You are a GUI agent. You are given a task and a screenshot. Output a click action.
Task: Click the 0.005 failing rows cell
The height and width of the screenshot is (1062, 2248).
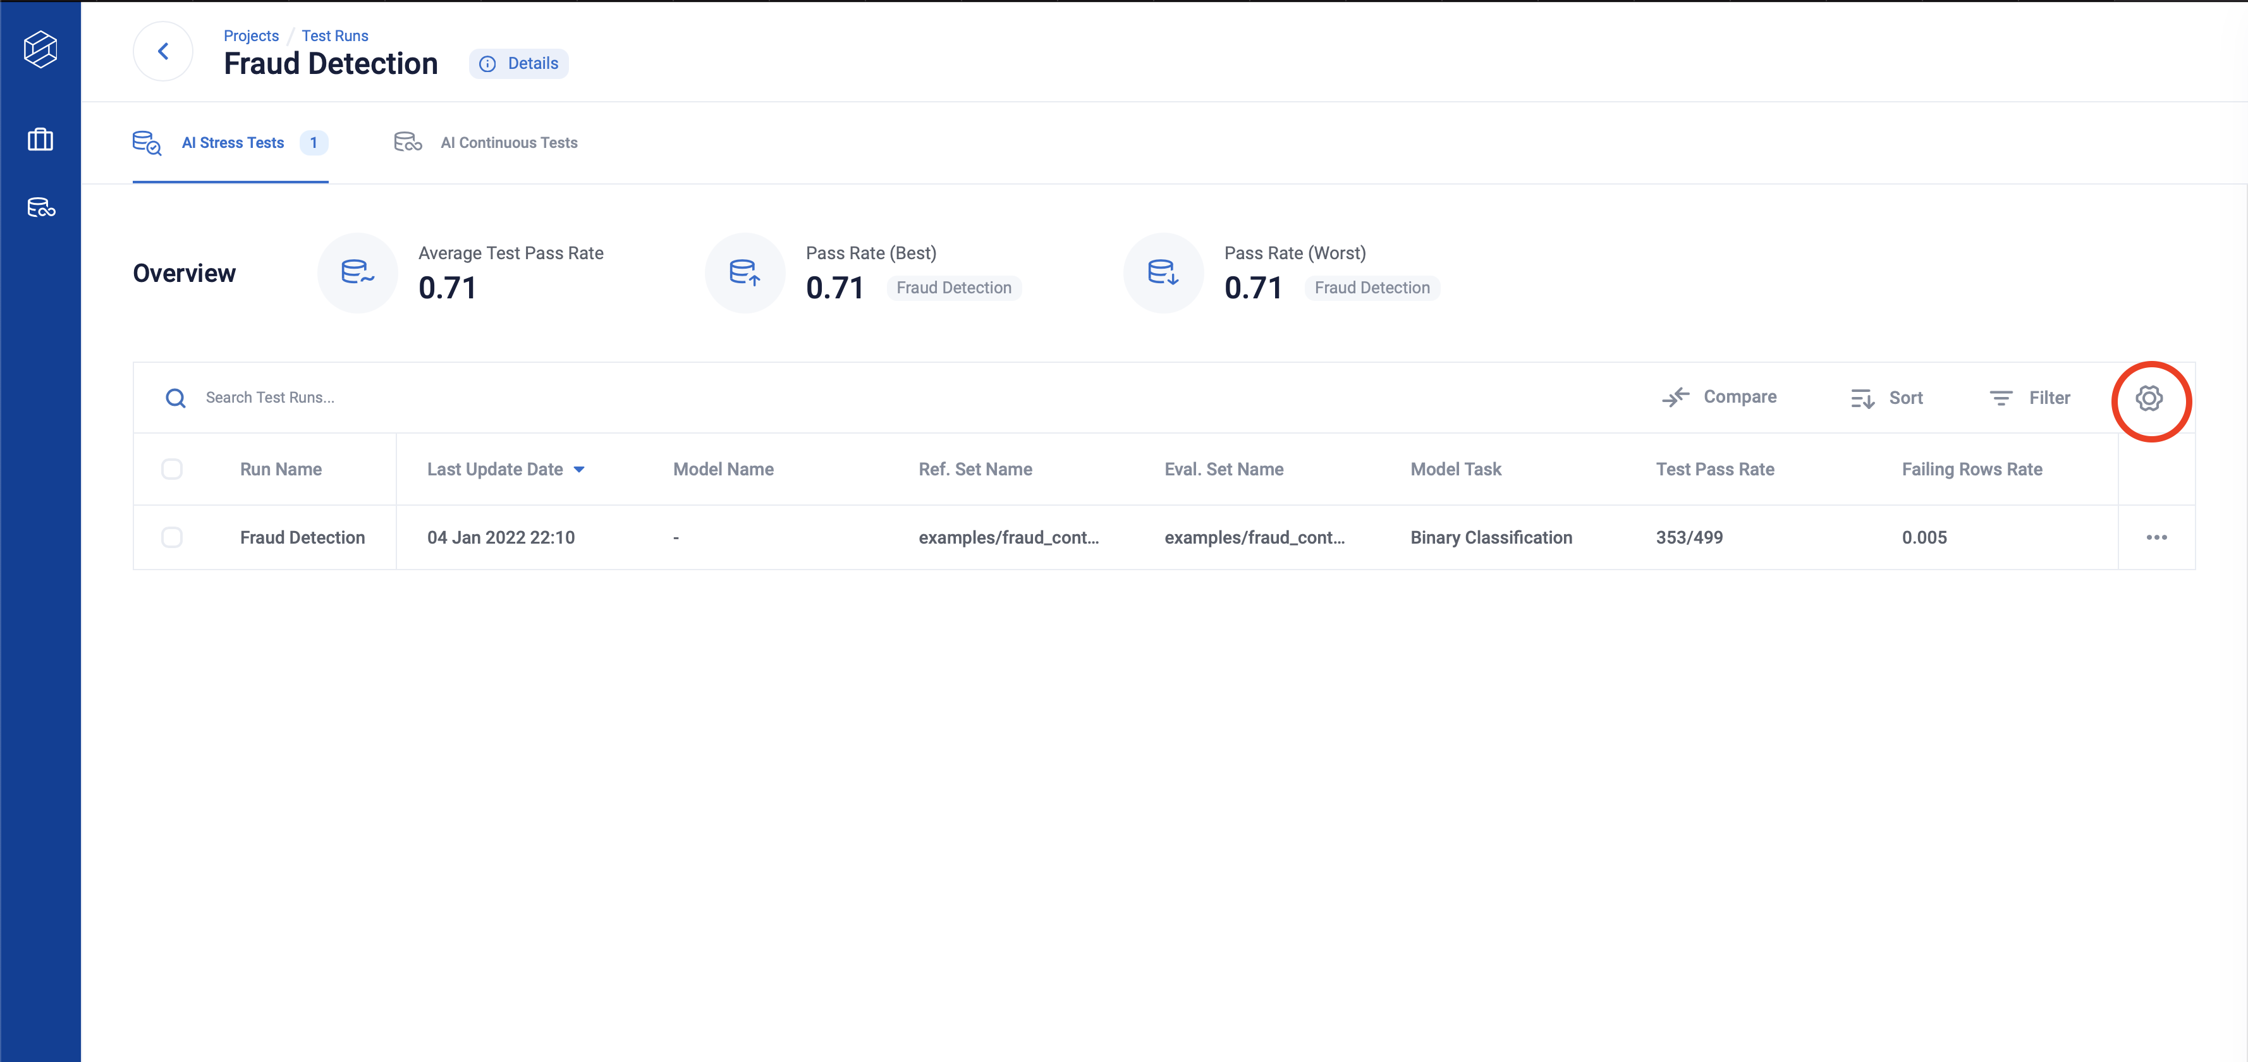(x=1924, y=537)
